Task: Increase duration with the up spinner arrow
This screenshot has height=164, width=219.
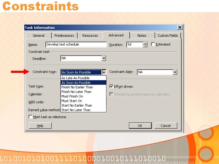Action: click(145, 43)
